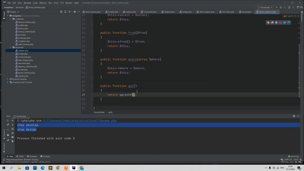Screen dimensions: 304x171
Task: Open singleton.php in project tree
Action: coord(23,41)
